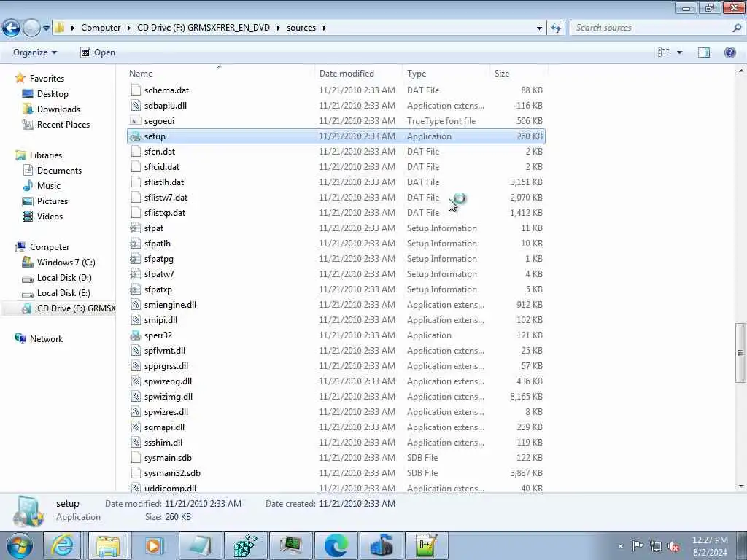This screenshot has height=560, width=747.
Task: Select Local Disk (D:) drive
Action: [x=64, y=278]
